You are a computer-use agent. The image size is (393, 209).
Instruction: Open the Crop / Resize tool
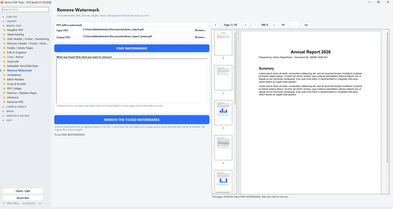[x=15, y=57]
